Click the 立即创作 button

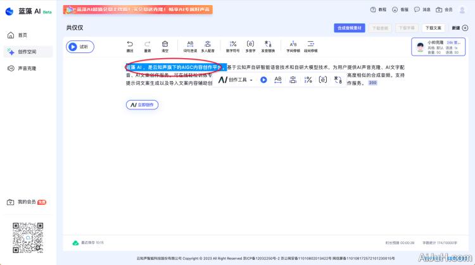[x=142, y=105]
